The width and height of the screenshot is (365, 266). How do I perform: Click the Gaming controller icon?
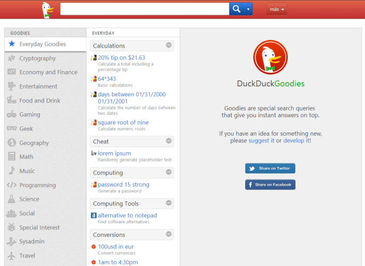coord(11,114)
